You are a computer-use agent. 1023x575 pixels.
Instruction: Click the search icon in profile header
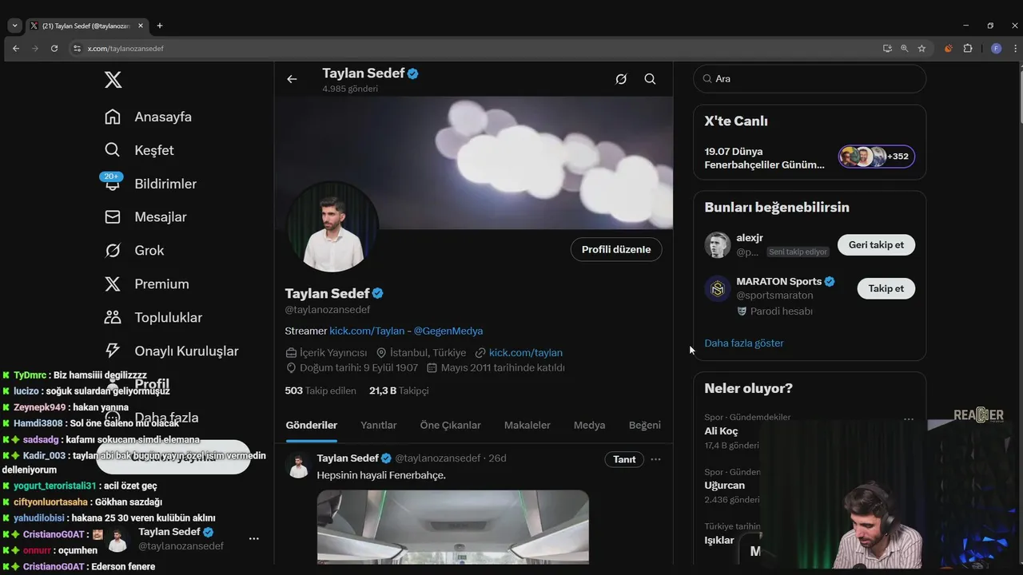[650, 79]
